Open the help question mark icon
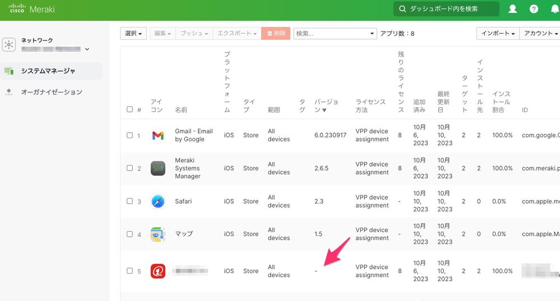The width and height of the screenshot is (560, 301). pyautogui.click(x=534, y=9)
